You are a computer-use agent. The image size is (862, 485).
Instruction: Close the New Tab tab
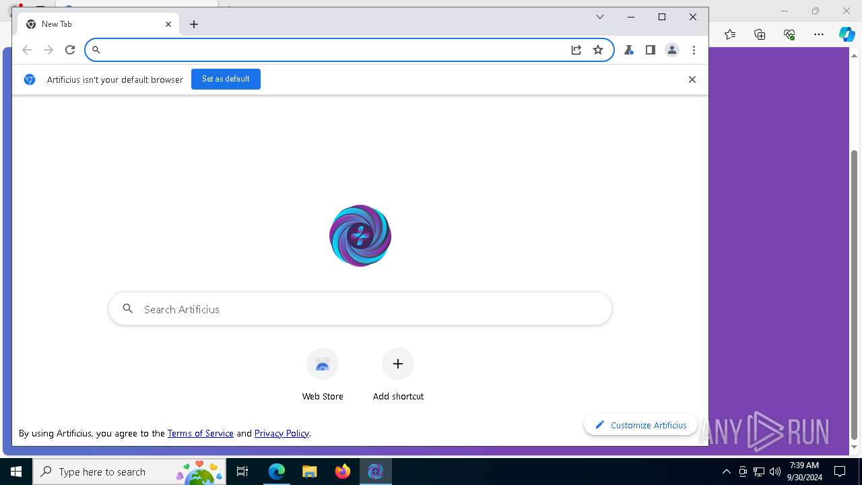pyautogui.click(x=168, y=24)
